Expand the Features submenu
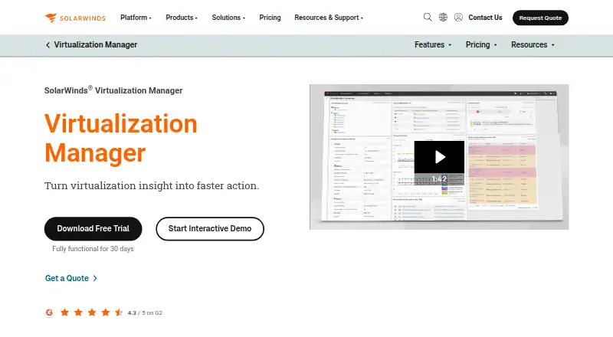Screen dimensions: 613x337 click(x=433, y=45)
